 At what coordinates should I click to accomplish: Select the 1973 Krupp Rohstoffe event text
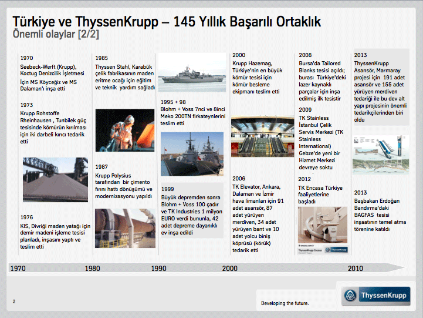tap(53, 123)
